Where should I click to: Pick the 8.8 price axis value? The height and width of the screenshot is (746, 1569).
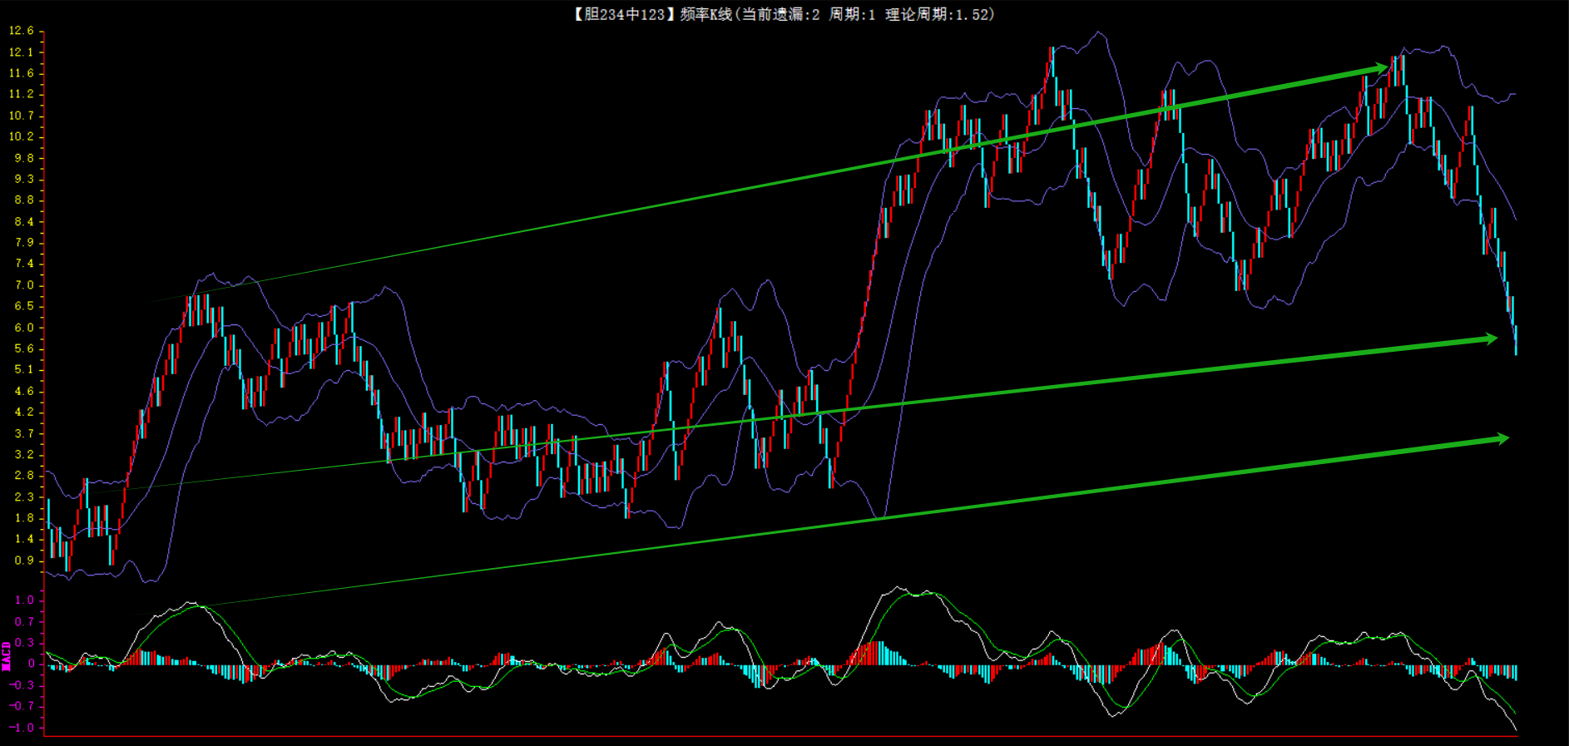pyautogui.click(x=25, y=200)
